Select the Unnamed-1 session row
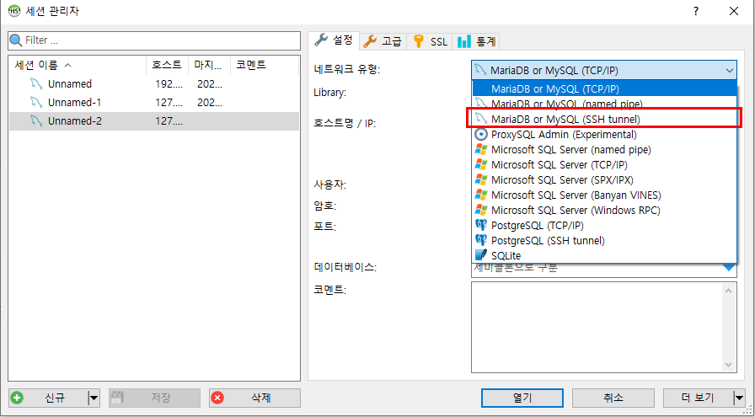The image size is (755, 417). click(x=154, y=103)
